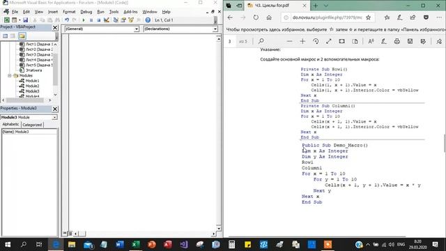
Task: Toggle Design Mode in the VBA toolbar
Action: pyautogui.click(x=107, y=20)
